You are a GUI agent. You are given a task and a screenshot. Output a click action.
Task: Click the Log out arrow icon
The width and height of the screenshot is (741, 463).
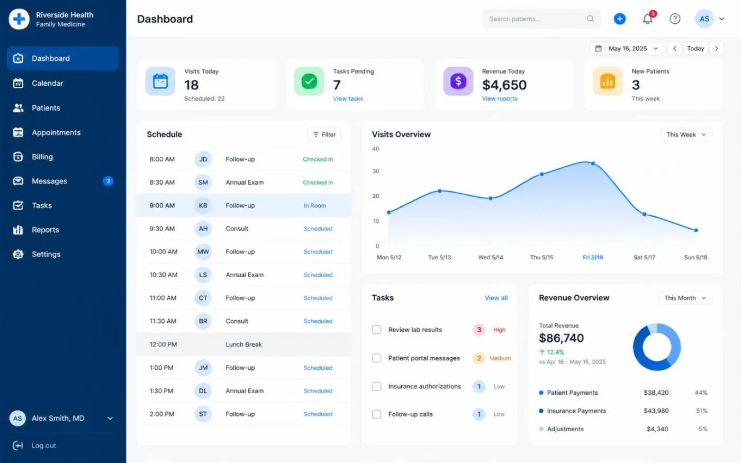pos(18,446)
